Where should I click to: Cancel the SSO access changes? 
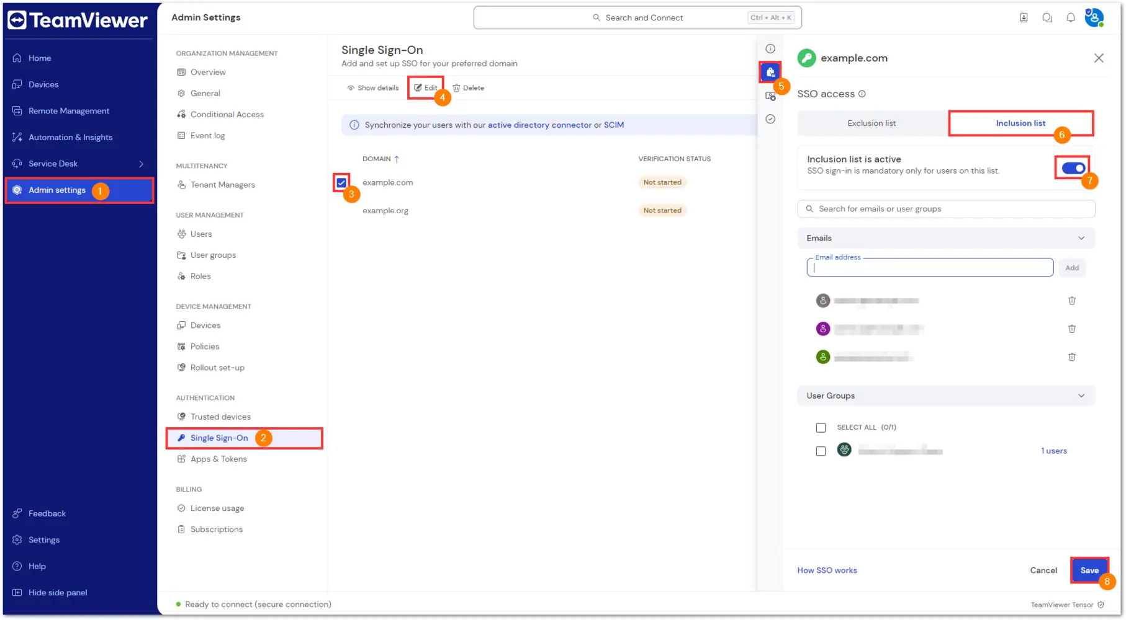[1043, 570]
